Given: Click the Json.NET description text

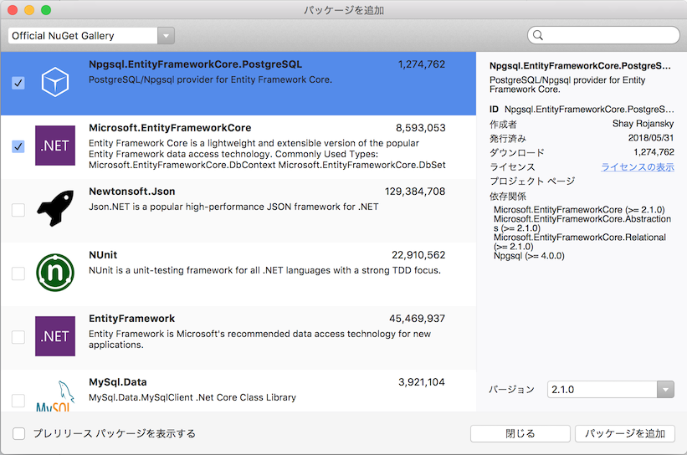Looking at the screenshot, I should click(233, 207).
